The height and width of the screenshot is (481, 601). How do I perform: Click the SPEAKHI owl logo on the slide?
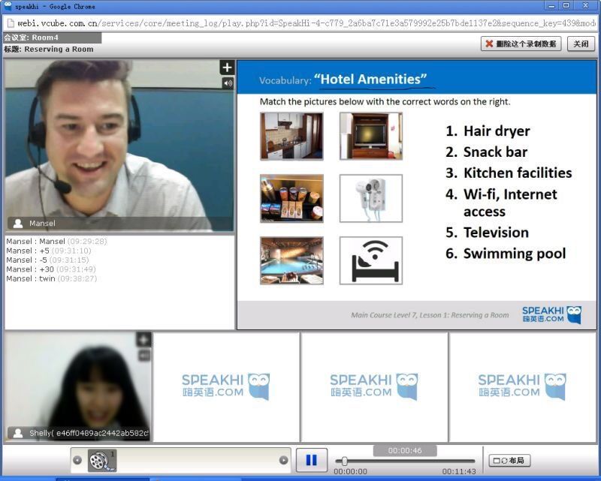click(574, 314)
